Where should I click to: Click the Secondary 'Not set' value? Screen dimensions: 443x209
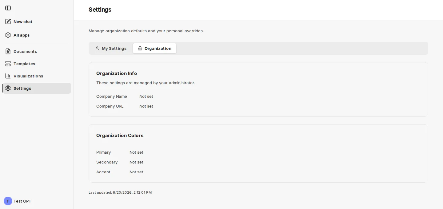[136, 162]
